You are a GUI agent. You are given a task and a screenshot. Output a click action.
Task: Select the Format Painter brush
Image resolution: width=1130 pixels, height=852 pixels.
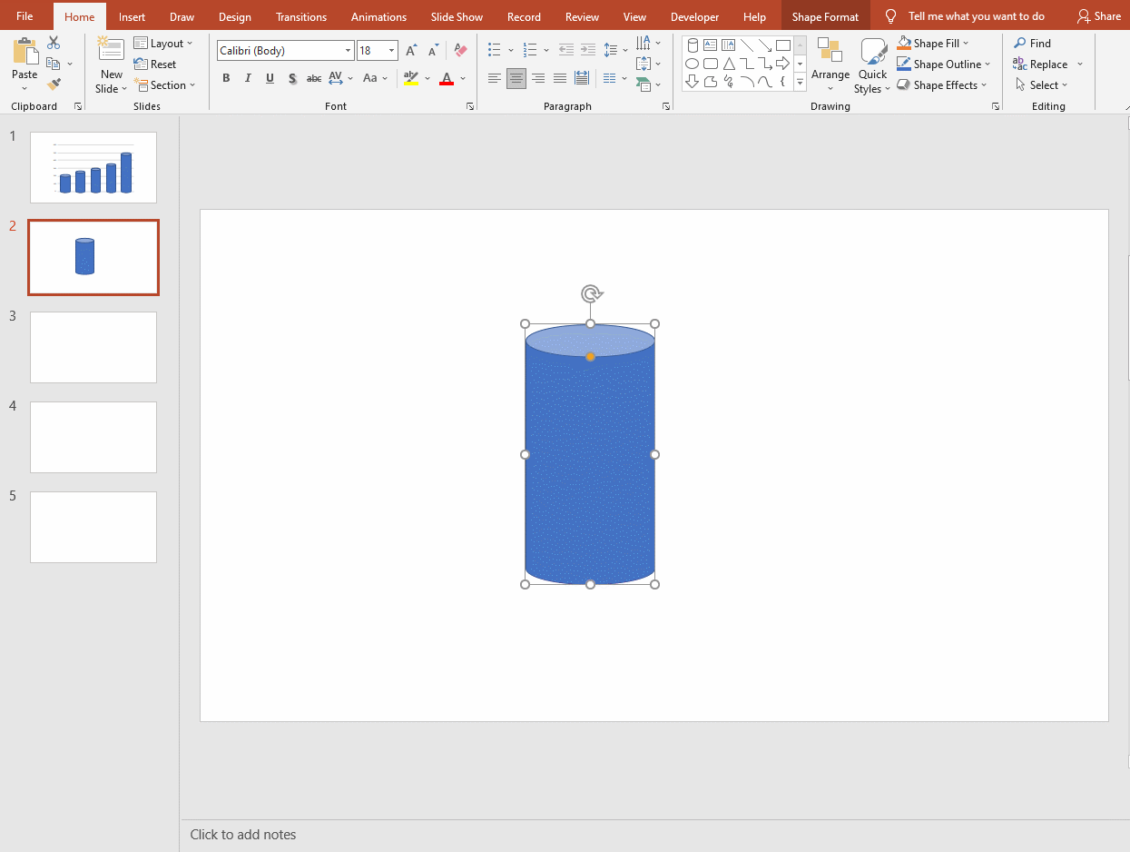[54, 84]
